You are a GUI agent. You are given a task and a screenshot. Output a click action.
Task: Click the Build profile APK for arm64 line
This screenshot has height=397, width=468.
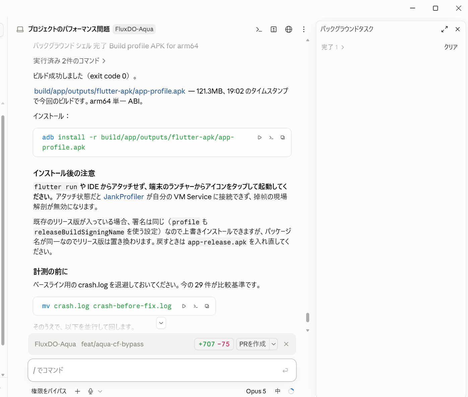point(116,46)
